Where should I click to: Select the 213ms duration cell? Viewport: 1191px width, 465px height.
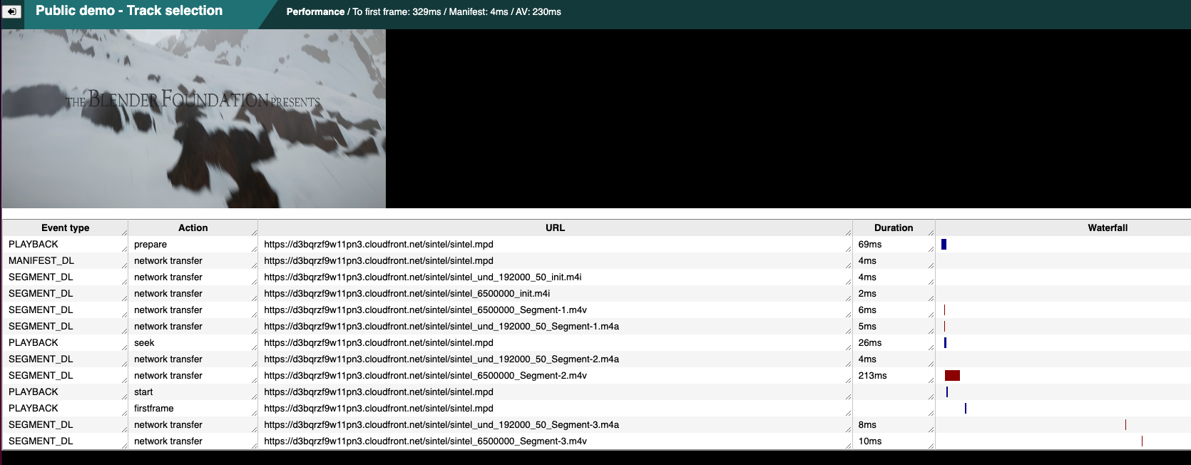coord(872,376)
